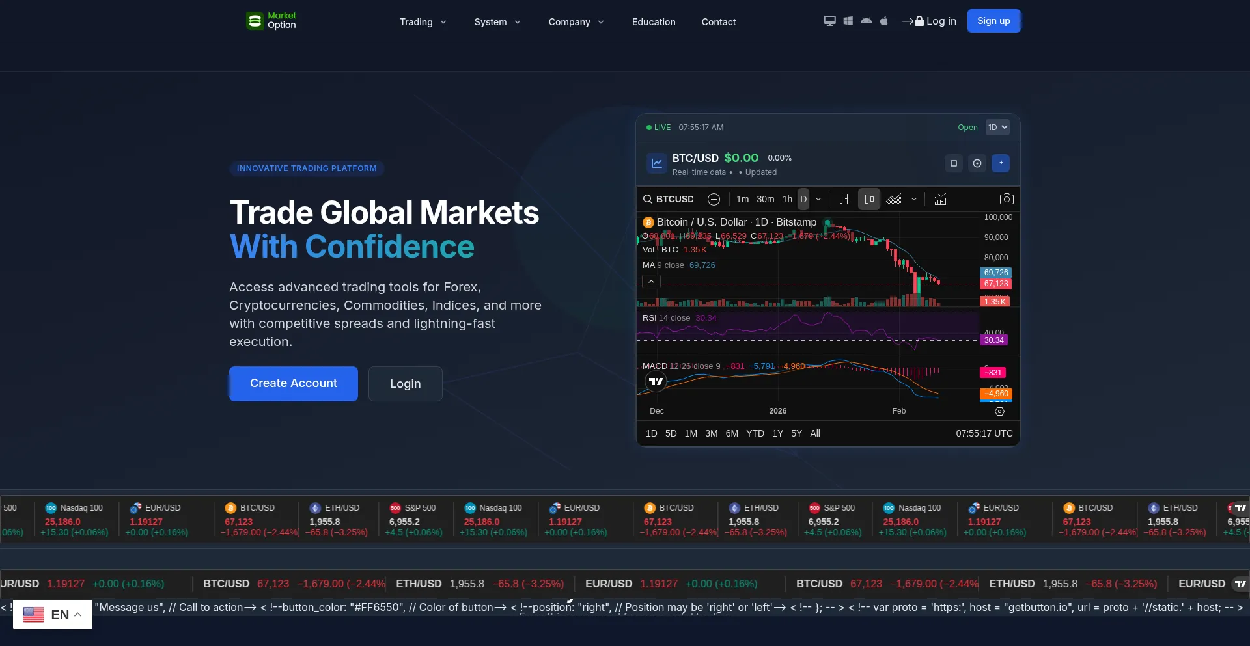Click the desktop monitor platform icon
1250x646 pixels.
(x=829, y=21)
